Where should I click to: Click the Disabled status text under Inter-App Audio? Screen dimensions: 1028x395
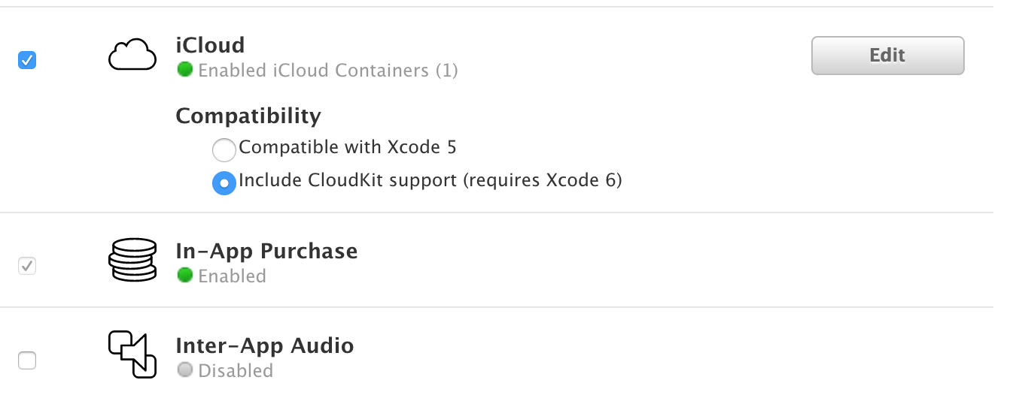click(236, 371)
